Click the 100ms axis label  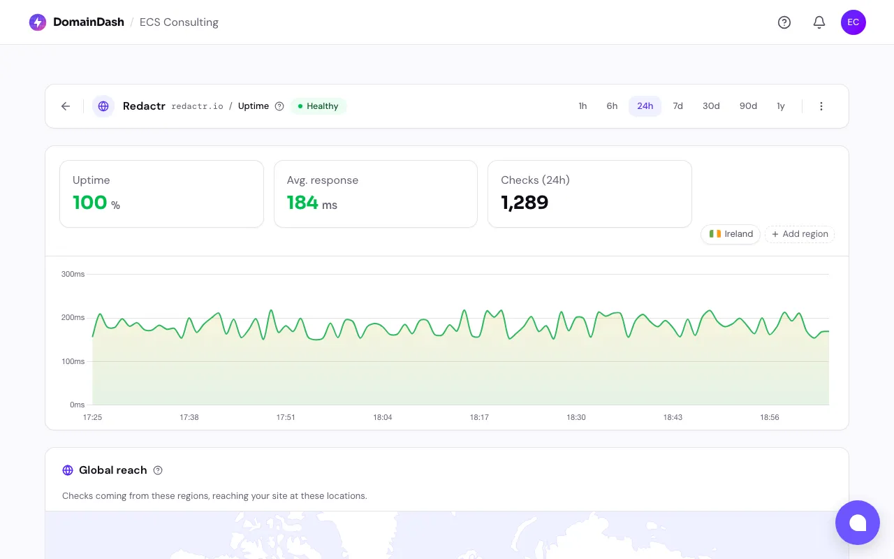tap(73, 361)
